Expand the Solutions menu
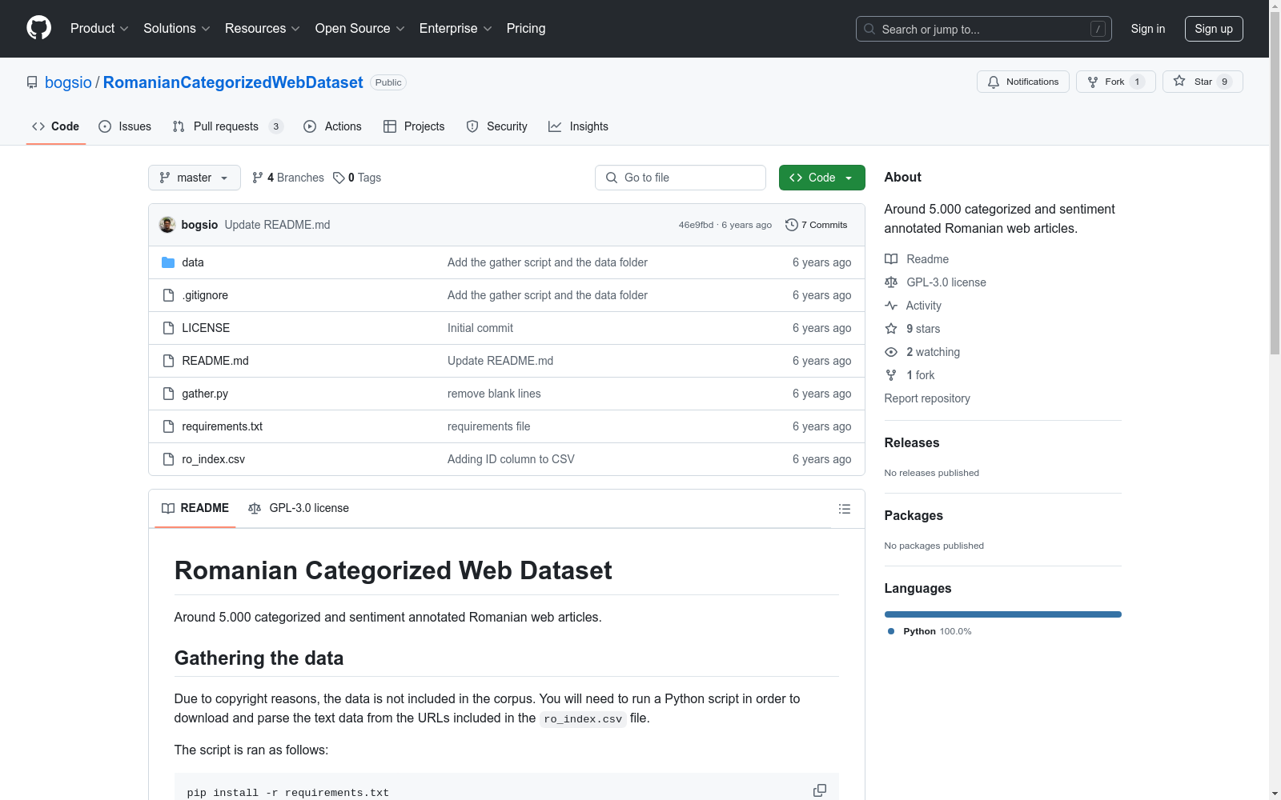 click(177, 28)
